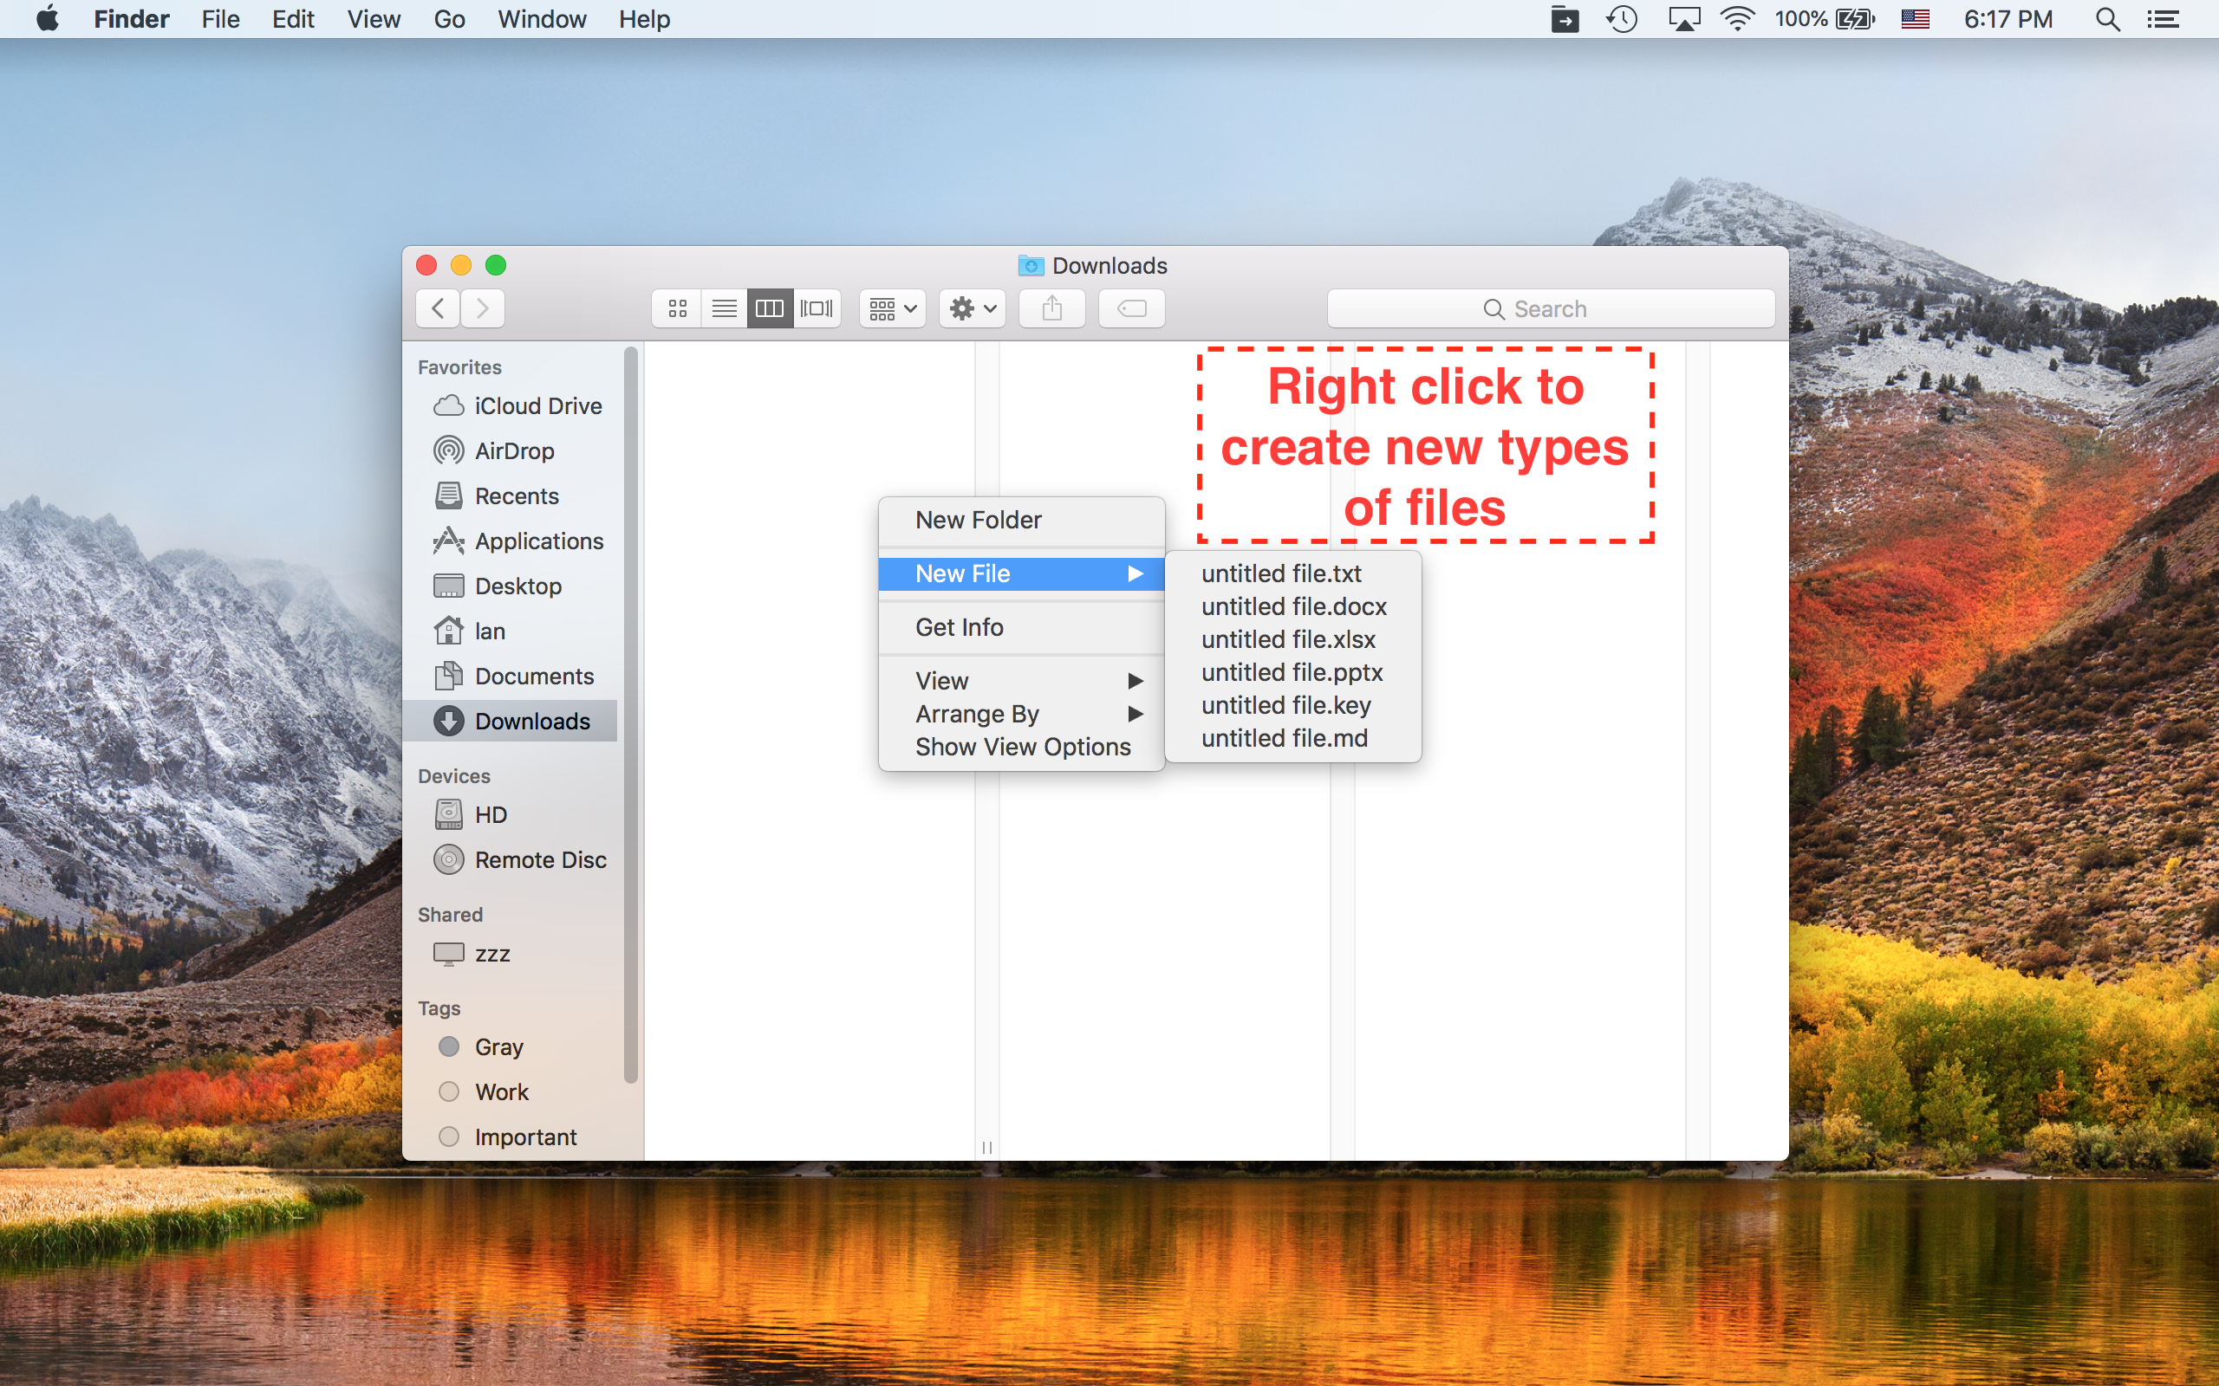Click the Edit Tags icon in the toolbar

[x=1130, y=308]
